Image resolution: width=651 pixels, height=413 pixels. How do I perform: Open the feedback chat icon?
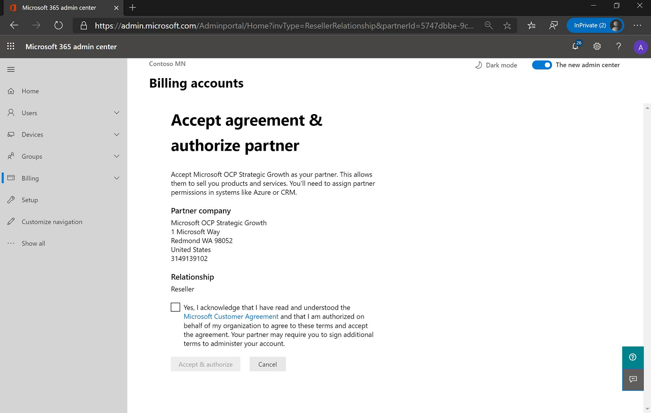click(633, 379)
